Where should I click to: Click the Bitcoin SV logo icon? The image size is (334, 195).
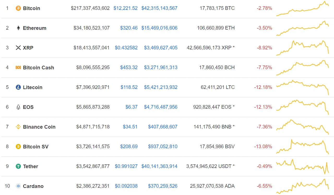click(18, 147)
